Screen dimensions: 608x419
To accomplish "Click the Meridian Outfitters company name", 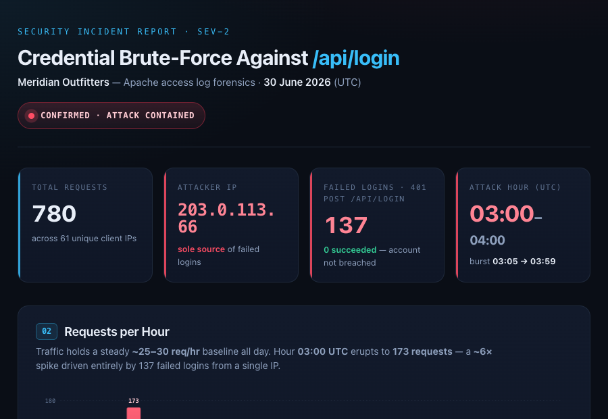I will click(x=64, y=82).
